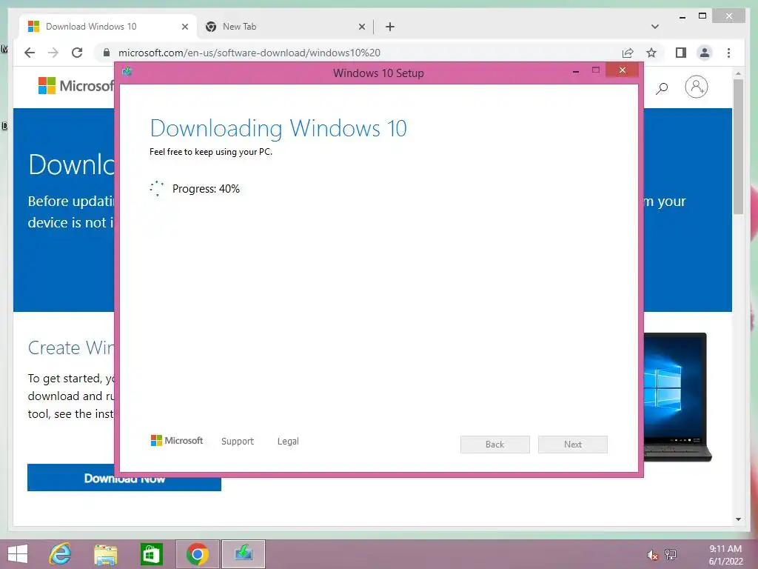Screen dimensions: 758x569
Task: Close the New Tab tab
Action: click(361, 27)
